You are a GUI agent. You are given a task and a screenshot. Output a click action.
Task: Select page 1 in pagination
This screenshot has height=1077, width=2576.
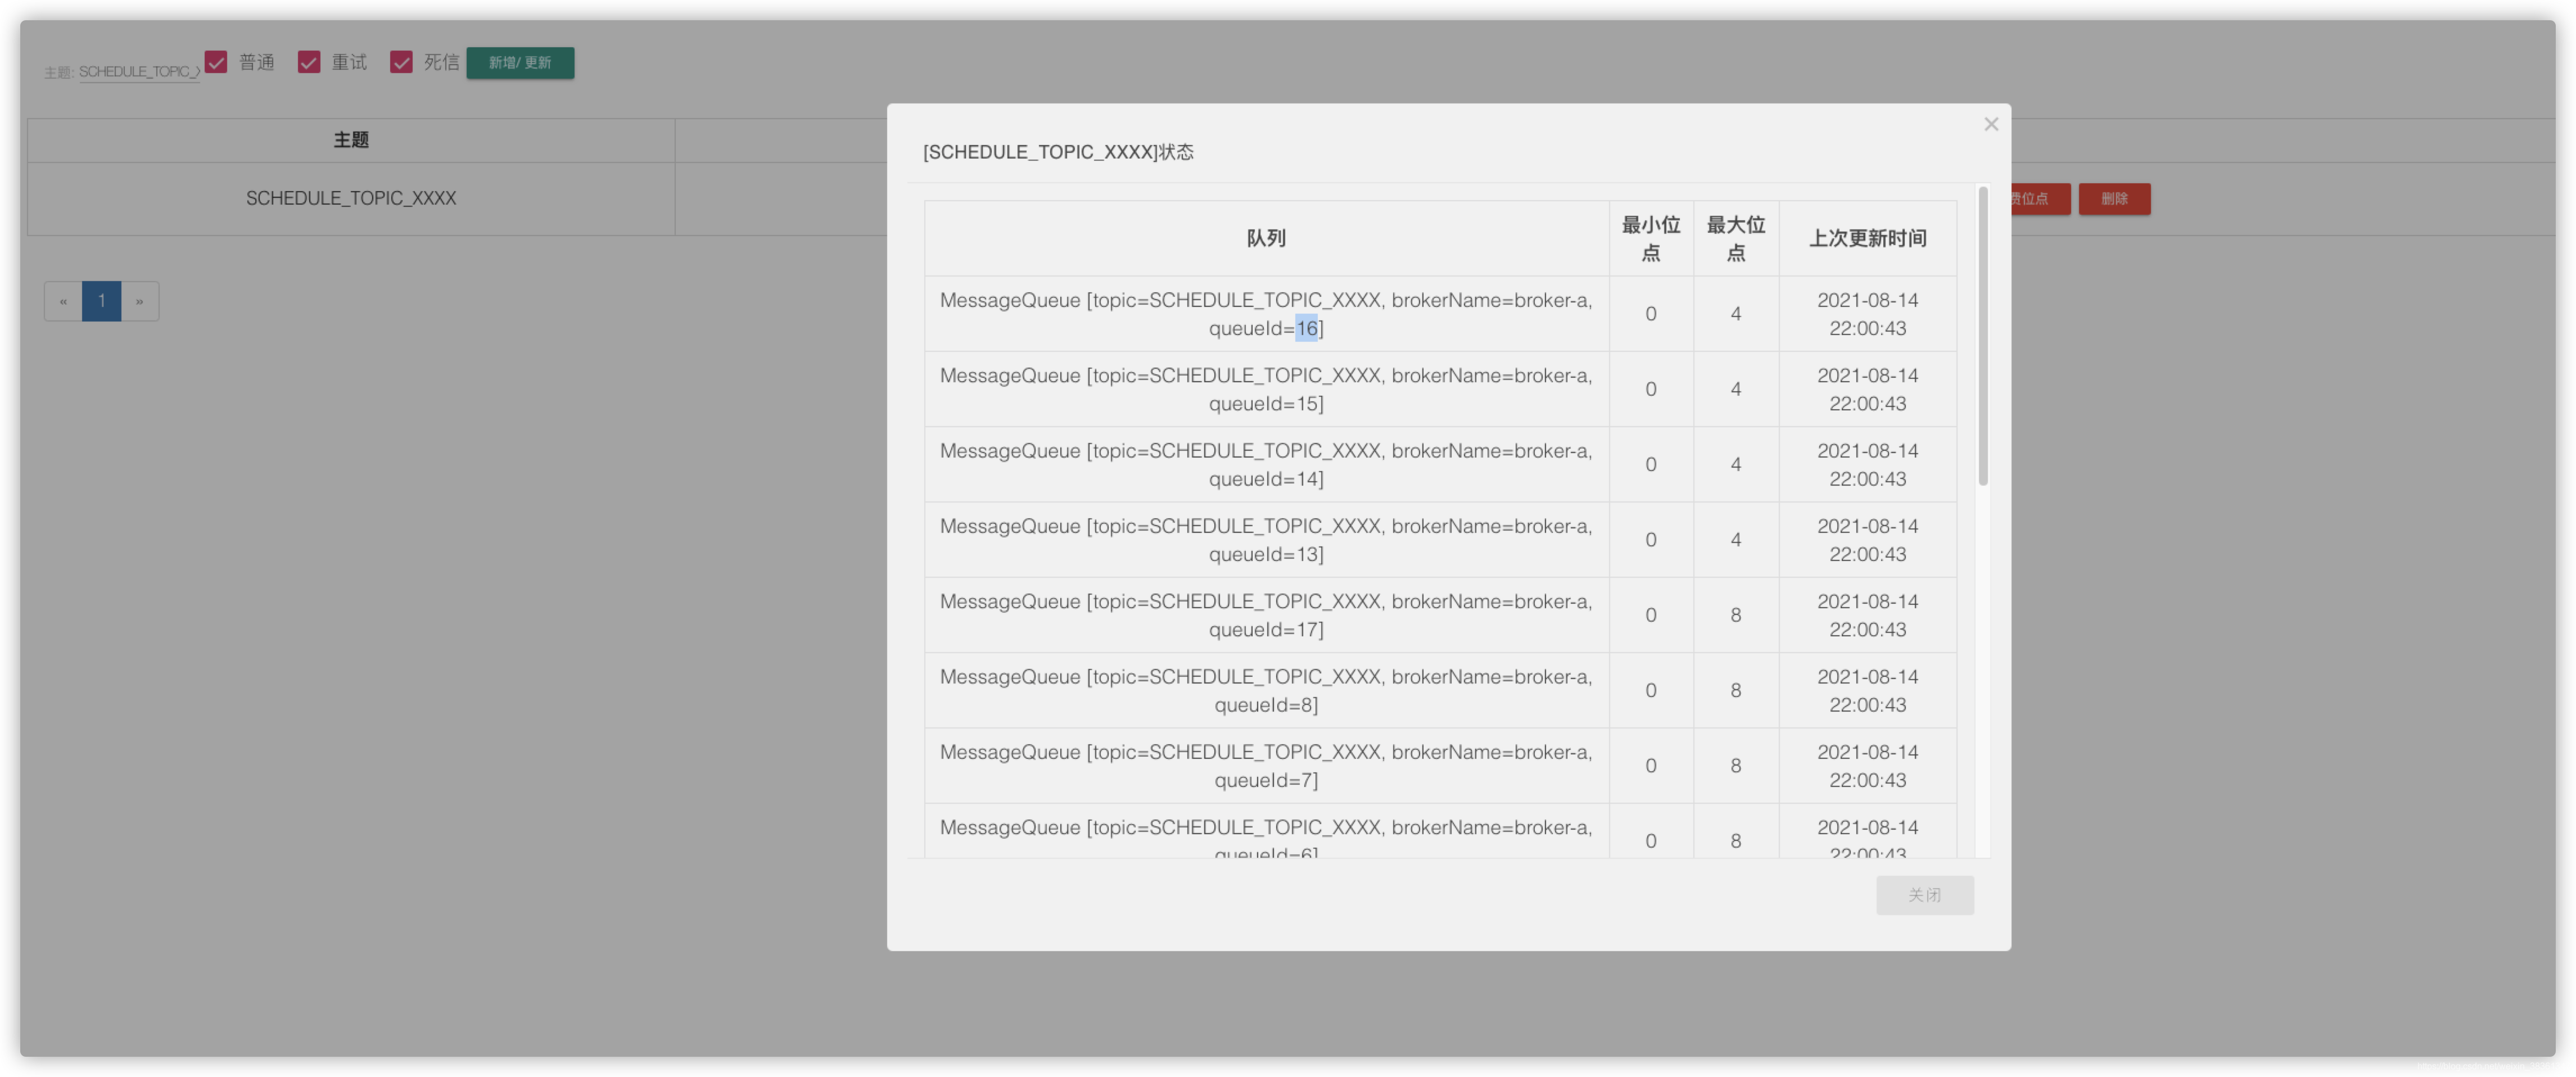click(x=101, y=301)
